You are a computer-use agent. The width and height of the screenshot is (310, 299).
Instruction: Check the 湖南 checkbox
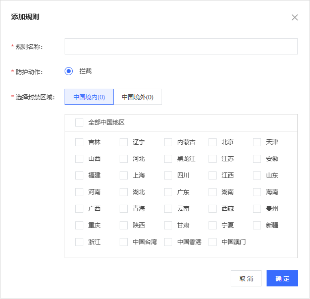click(x=213, y=192)
